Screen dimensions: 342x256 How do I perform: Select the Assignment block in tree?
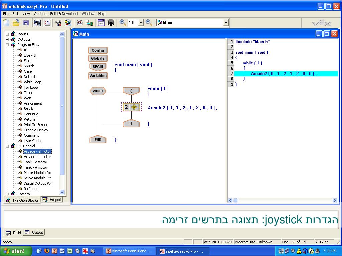(33, 103)
